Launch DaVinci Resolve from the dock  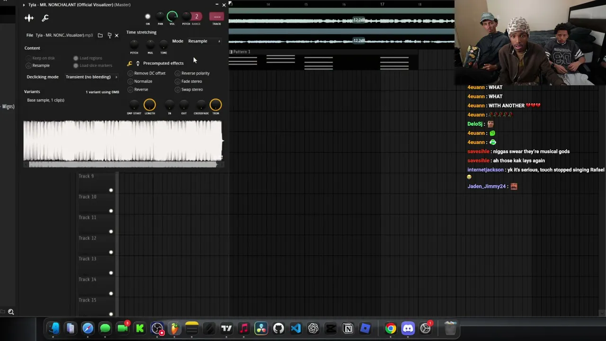261,328
